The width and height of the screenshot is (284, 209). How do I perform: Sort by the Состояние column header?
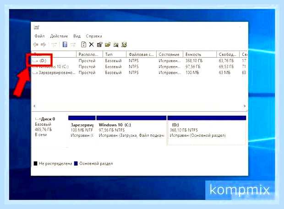[x=169, y=54]
